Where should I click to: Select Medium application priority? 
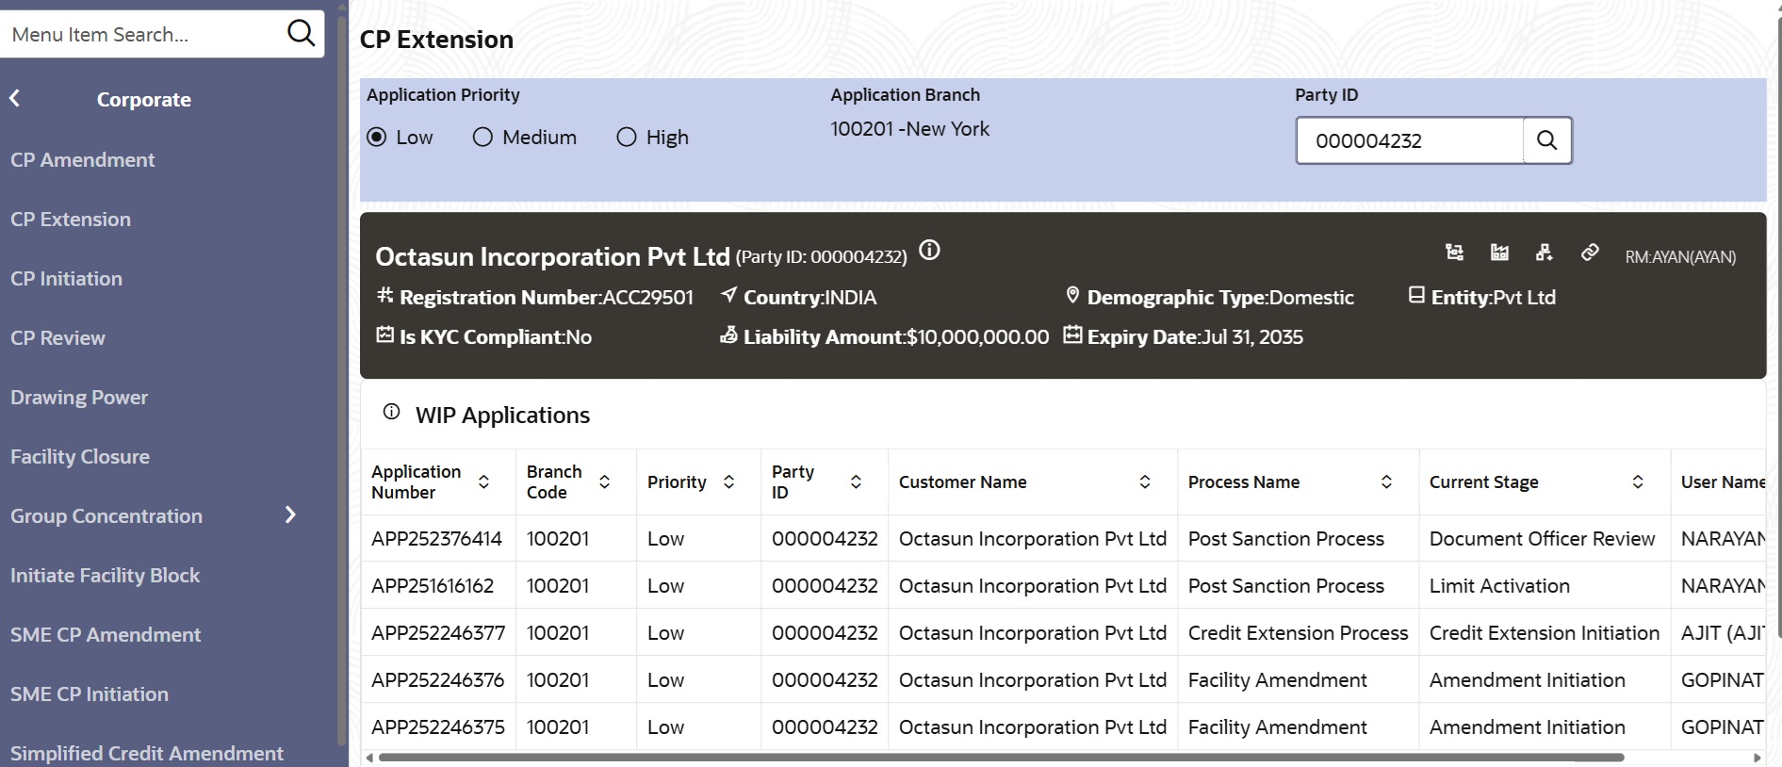(x=482, y=138)
